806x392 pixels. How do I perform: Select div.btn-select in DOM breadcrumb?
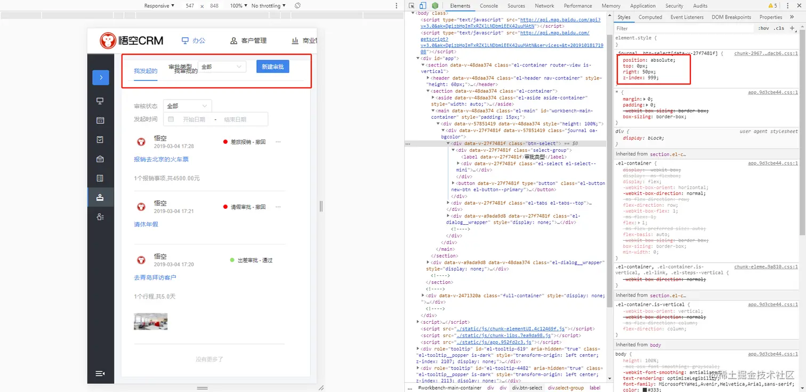click(527, 388)
